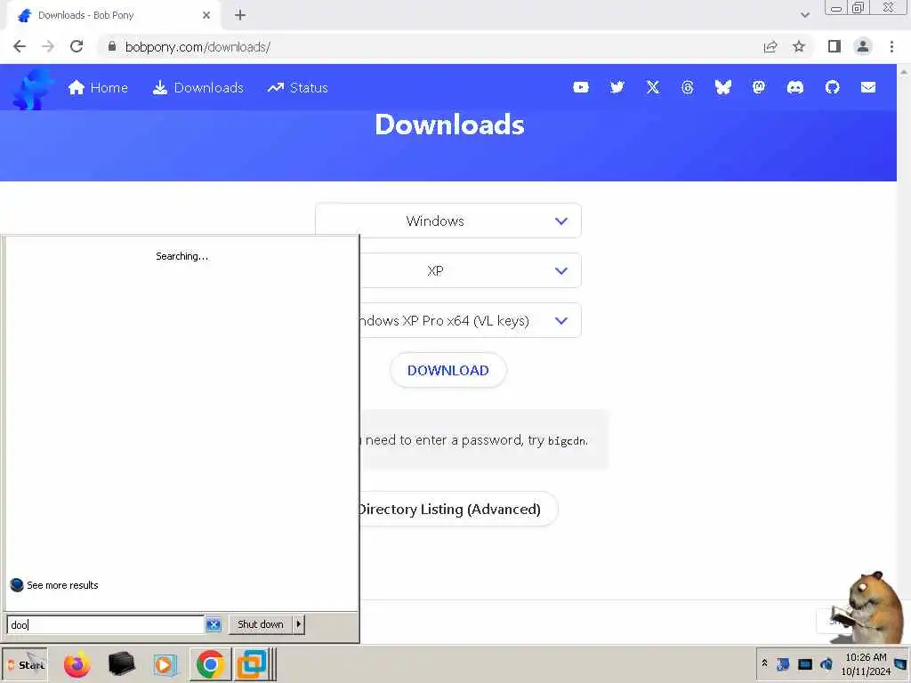Open the GitHub icon
This screenshot has height=683, width=911.
(832, 87)
